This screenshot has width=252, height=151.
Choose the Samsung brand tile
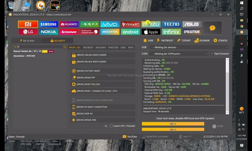point(48,24)
